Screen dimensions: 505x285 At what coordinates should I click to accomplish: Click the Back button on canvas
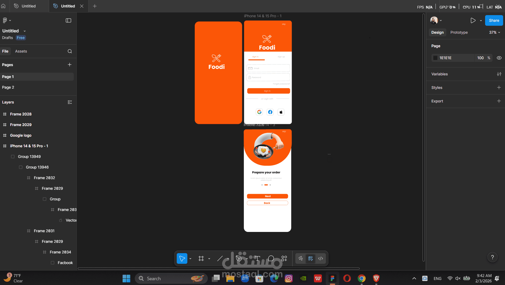point(267,203)
